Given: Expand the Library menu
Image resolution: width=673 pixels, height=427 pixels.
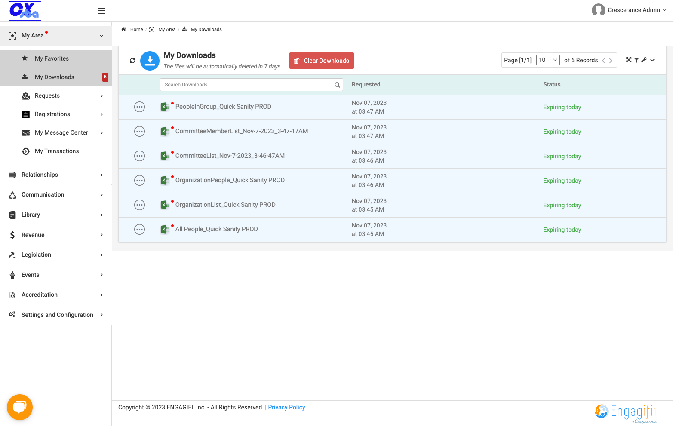Looking at the screenshot, I should [x=56, y=215].
